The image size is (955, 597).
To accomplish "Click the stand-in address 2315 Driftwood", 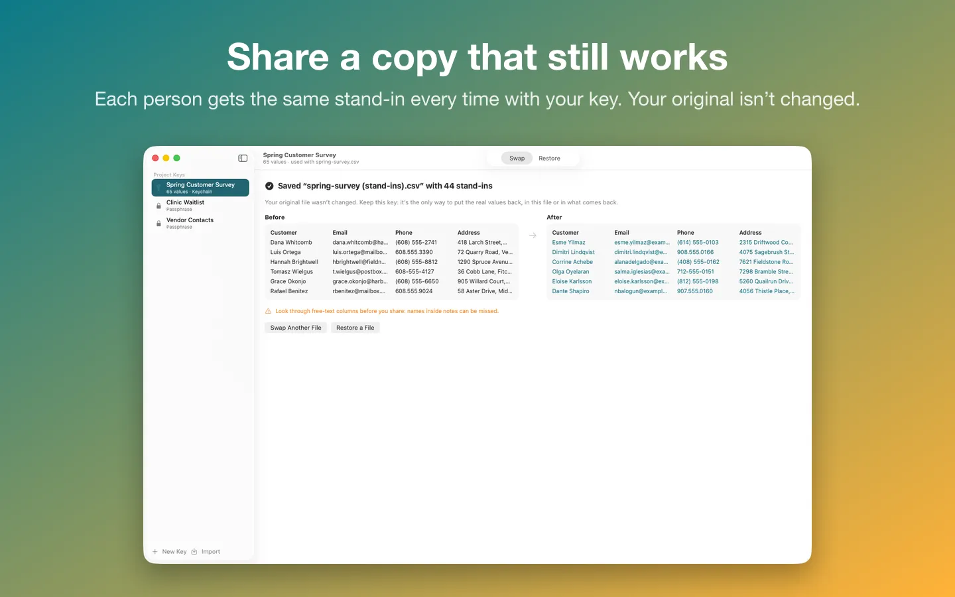I will point(766,243).
